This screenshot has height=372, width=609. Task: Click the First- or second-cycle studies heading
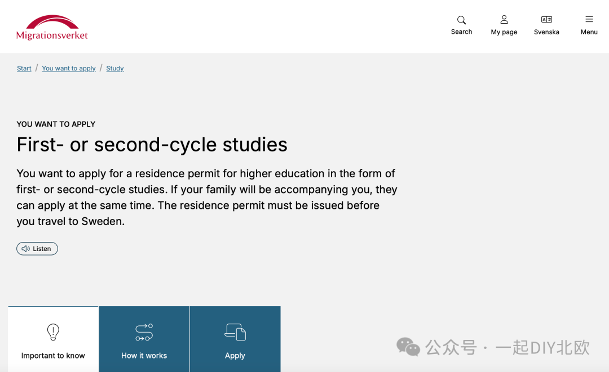[x=152, y=145]
